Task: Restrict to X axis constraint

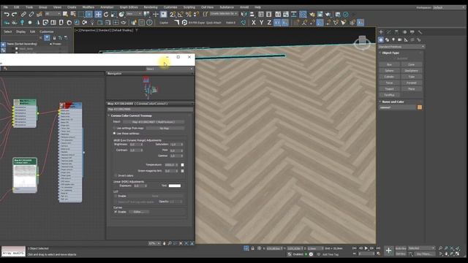Action: pos(254,23)
